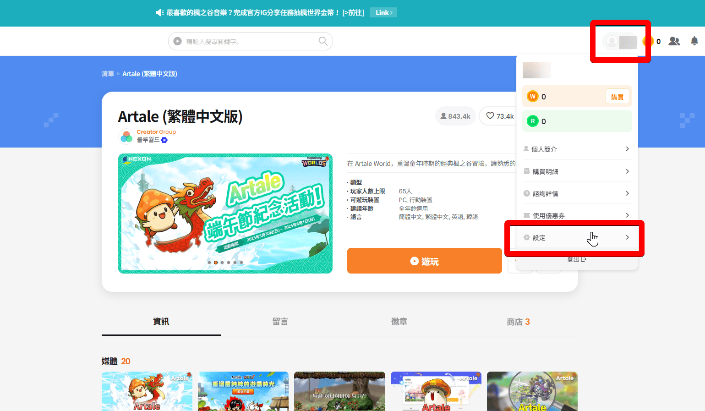
Task: Select the first carousel dot indicator
Action: pos(209,263)
